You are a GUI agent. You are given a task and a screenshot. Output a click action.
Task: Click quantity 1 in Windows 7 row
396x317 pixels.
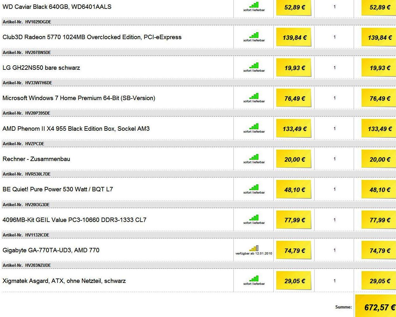pyautogui.click(x=334, y=98)
